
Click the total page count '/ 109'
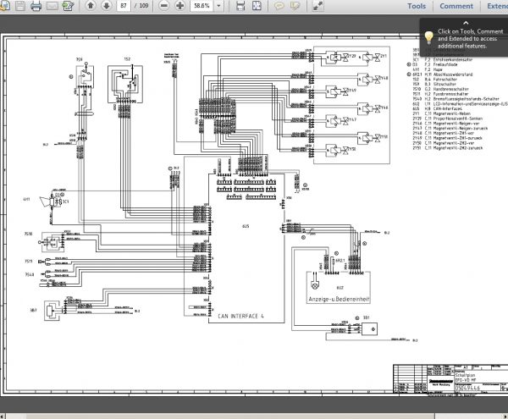(x=141, y=6)
